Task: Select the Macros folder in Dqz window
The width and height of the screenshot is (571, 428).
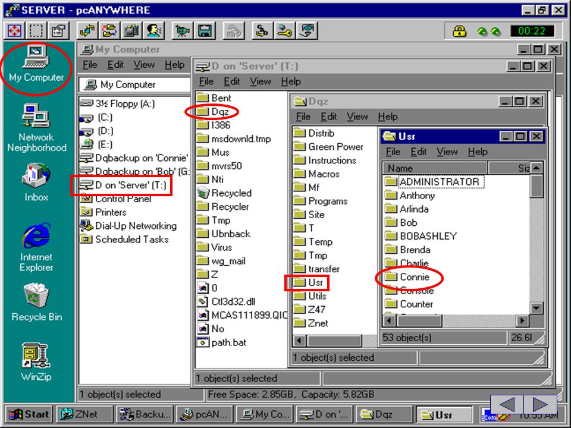Action: click(317, 174)
